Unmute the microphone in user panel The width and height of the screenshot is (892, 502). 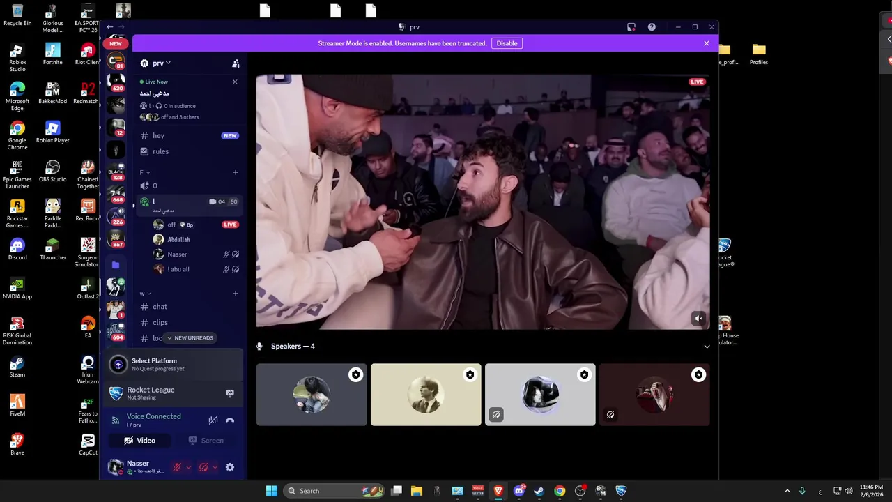click(177, 467)
